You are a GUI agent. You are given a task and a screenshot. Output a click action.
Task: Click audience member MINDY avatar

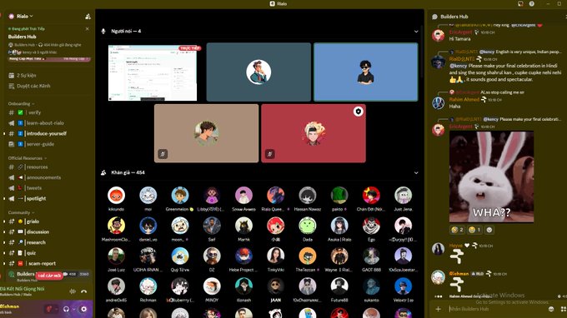[x=212, y=286]
